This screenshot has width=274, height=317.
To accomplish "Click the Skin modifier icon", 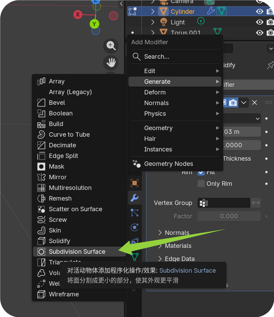I will [41, 230].
